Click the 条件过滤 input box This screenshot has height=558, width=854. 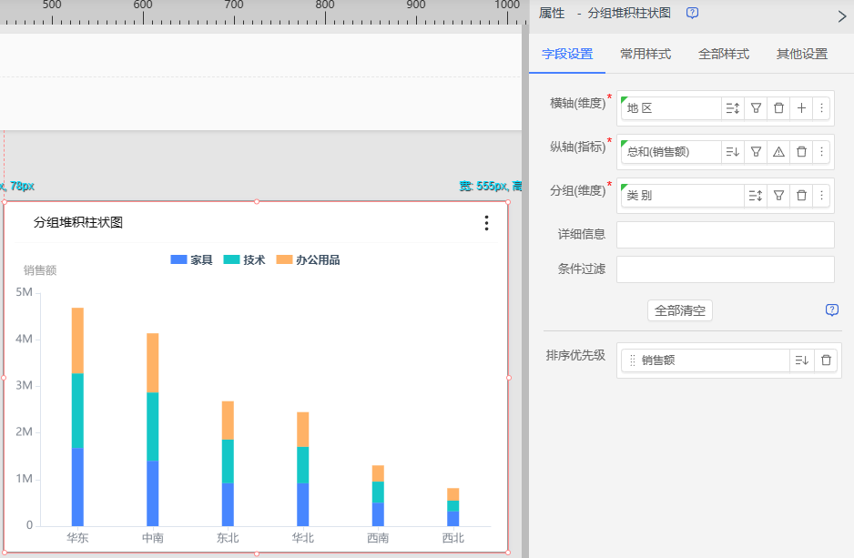point(725,269)
